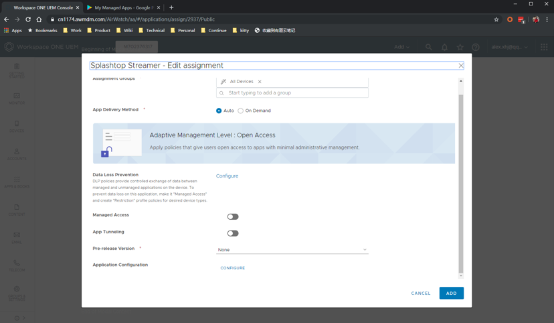Close the Edit assignment dialog
Image resolution: width=554 pixels, height=323 pixels.
tap(461, 66)
